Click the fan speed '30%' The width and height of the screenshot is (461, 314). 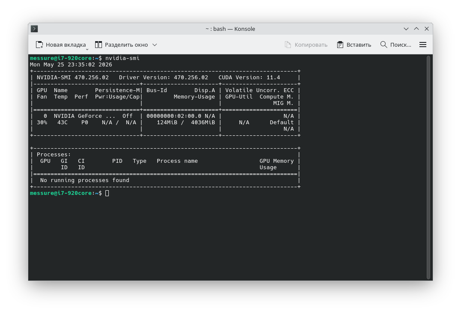[42, 123]
